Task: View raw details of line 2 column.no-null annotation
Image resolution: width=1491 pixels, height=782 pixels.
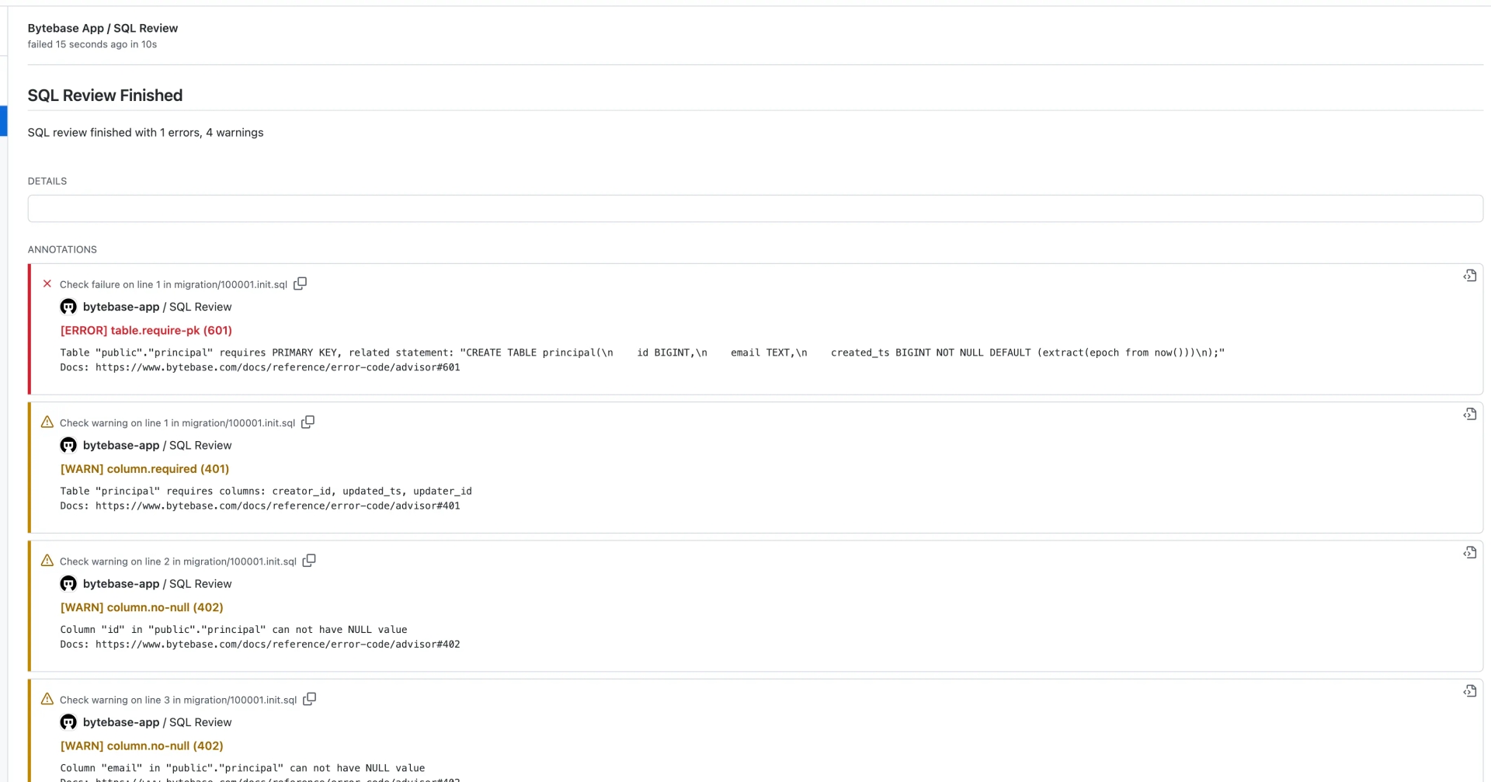Action: [x=1470, y=552]
